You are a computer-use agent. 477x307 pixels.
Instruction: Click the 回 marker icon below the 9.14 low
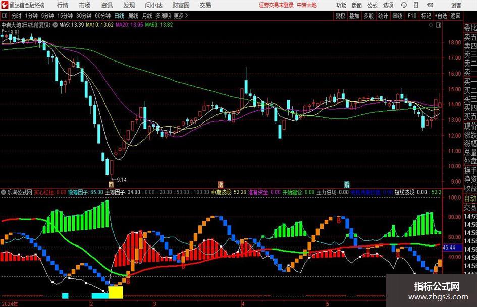pyautogui.click(x=111, y=184)
